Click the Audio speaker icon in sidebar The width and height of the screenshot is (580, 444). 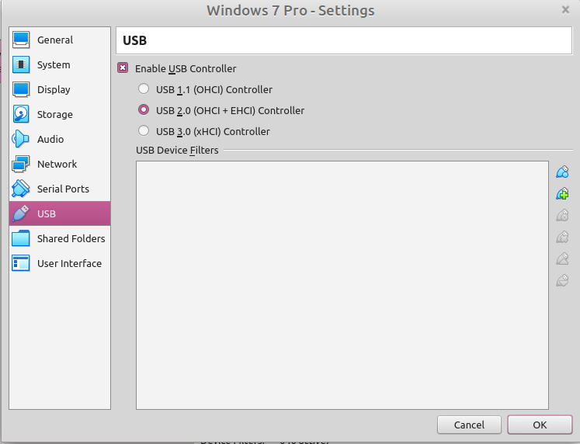pyautogui.click(x=21, y=140)
